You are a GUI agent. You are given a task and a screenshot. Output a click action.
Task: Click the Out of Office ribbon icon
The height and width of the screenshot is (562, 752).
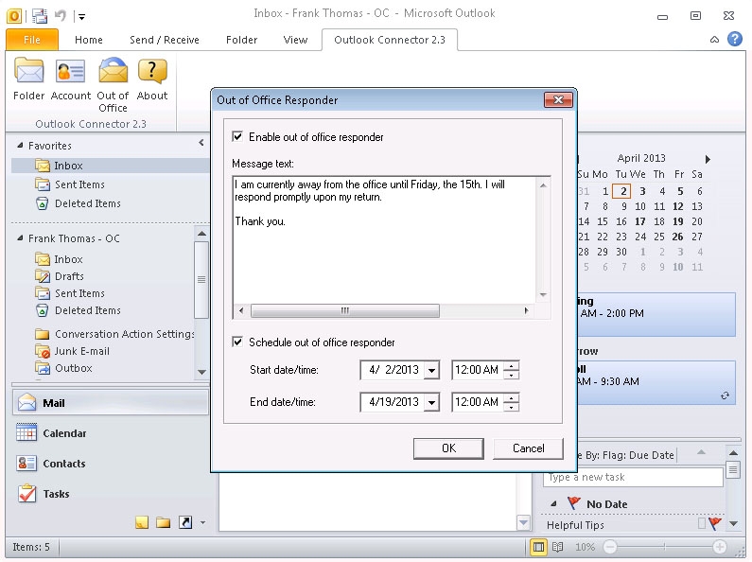113,85
